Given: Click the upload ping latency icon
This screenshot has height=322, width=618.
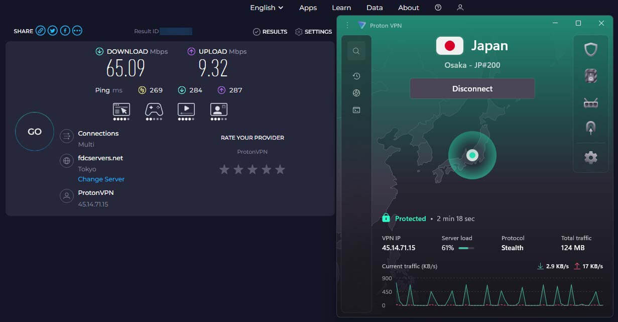Looking at the screenshot, I should [221, 90].
